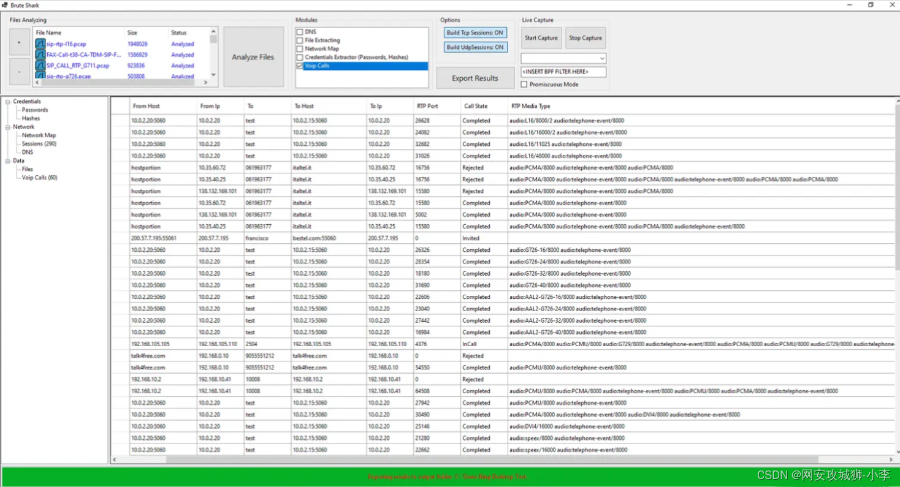Uncheck the Voip Calls module checkbox
This screenshot has height=487, width=900.
(x=299, y=66)
